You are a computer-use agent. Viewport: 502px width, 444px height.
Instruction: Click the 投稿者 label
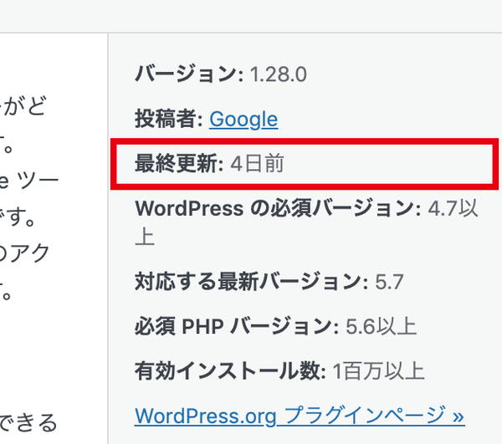coord(168,120)
